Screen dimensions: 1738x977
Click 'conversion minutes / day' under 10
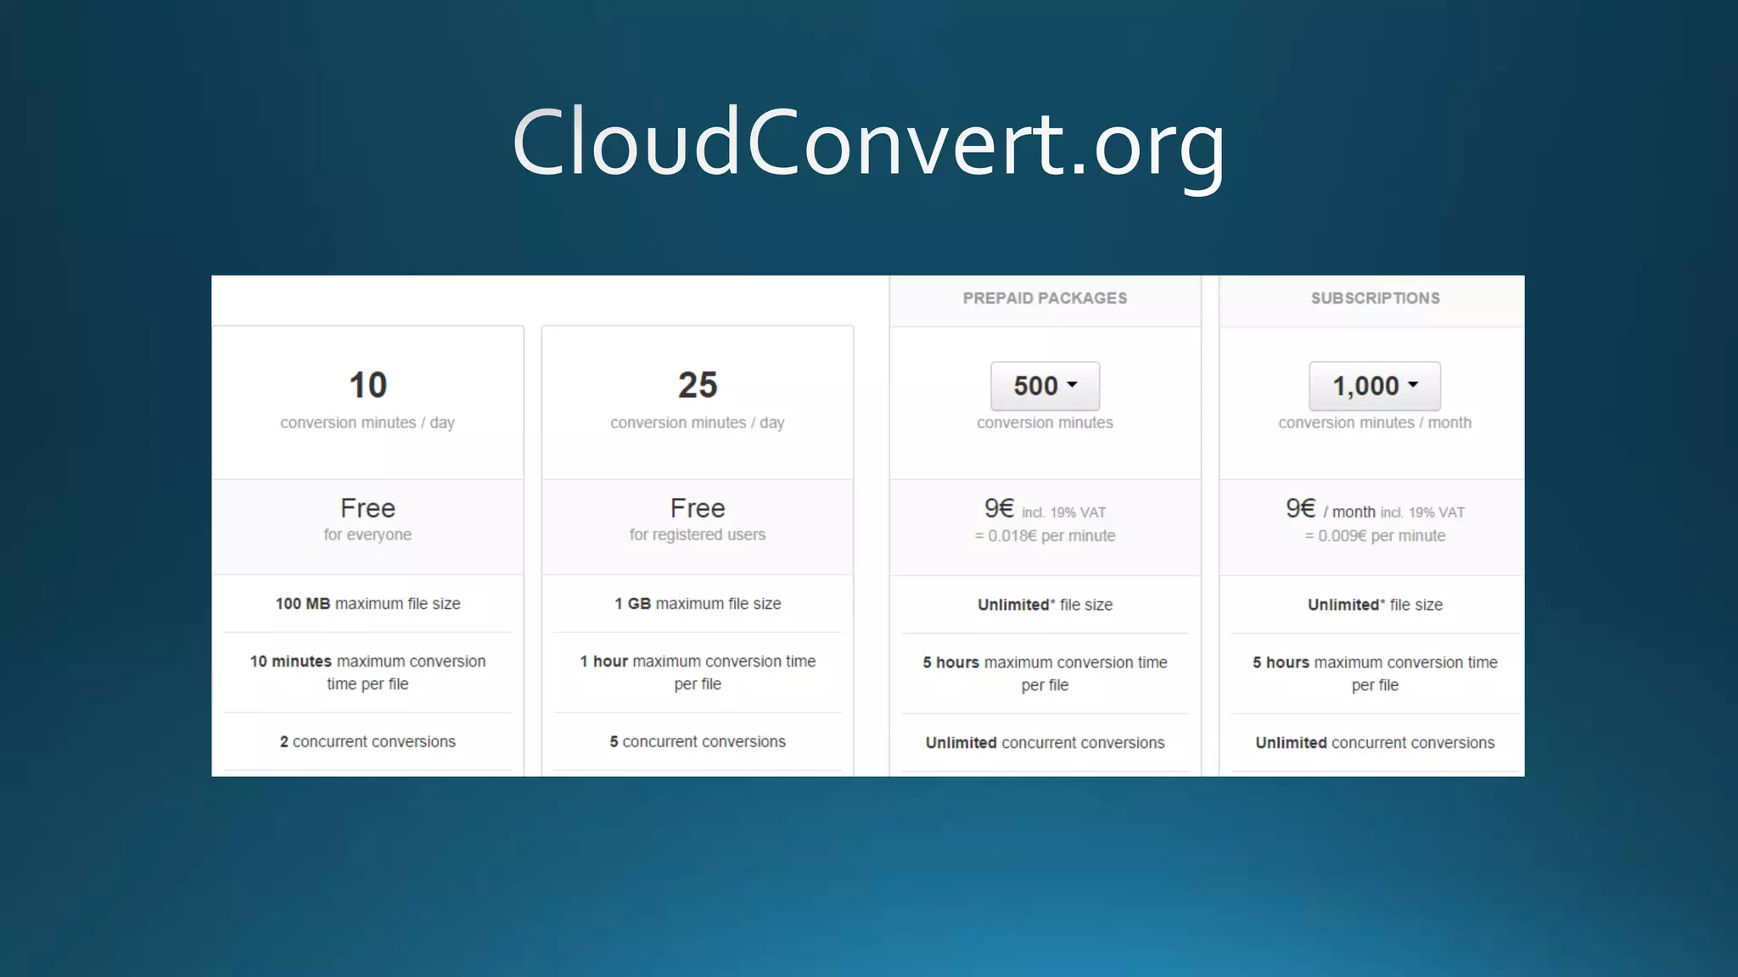coord(367,422)
